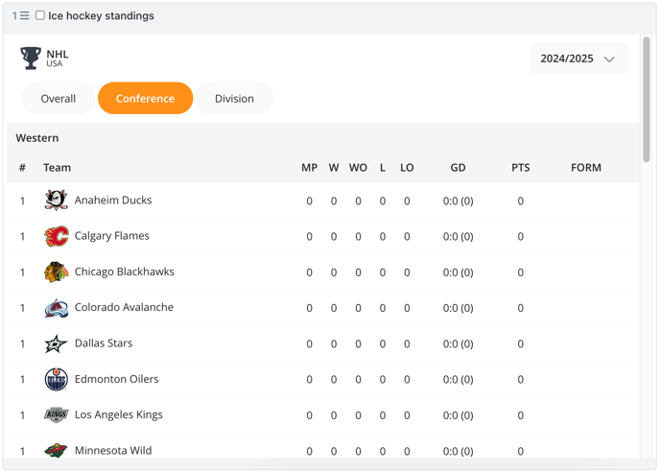
Task: Click Anaheim Ducks goal difference value
Action: (458, 201)
